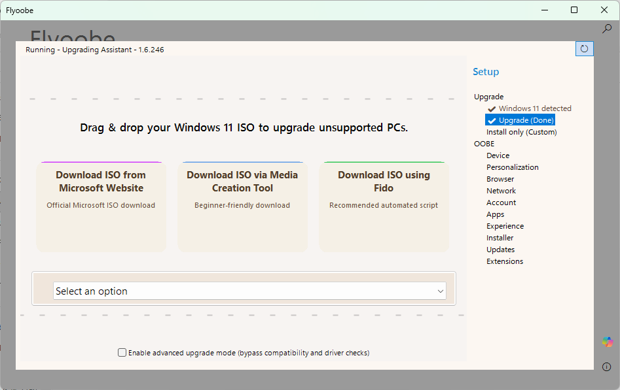Select 'Upgrade (Done)' in Setup tree

[520, 120]
